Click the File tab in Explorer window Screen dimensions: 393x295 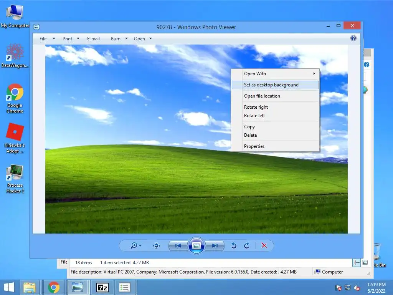64,262
